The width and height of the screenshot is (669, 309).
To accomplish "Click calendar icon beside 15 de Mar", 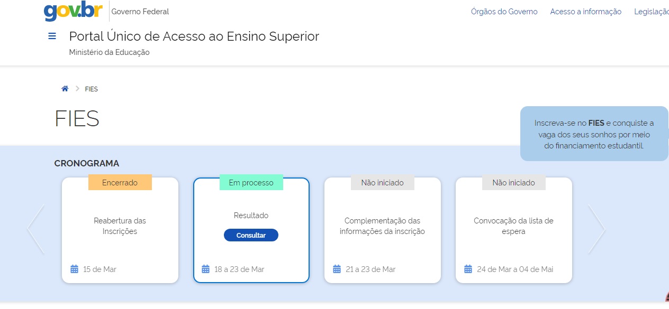I will click(x=75, y=269).
